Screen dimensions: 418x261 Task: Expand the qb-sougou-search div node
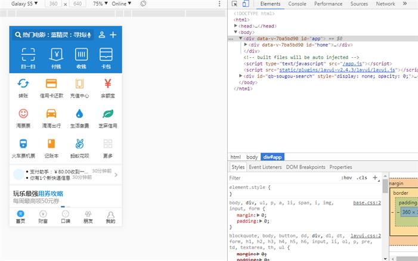click(240, 76)
